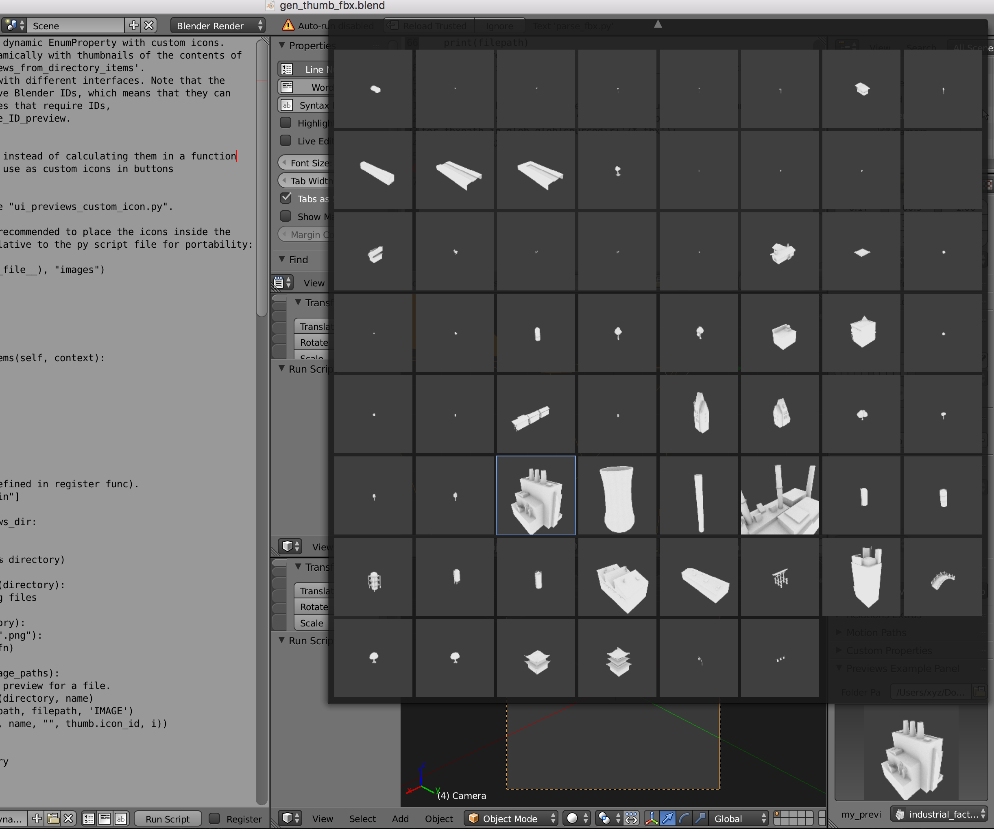The height and width of the screenshot is (829, 994).
Task: Open the View menu next to the text editor icon
Action: click(314, 283)
